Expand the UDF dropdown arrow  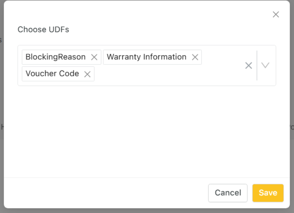265,65
